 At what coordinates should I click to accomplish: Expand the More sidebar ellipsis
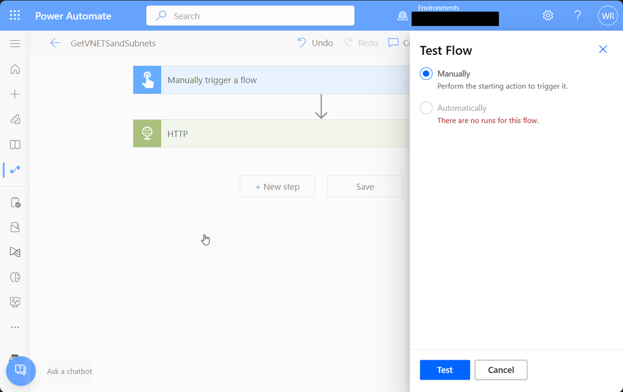(x=15, y=327)
